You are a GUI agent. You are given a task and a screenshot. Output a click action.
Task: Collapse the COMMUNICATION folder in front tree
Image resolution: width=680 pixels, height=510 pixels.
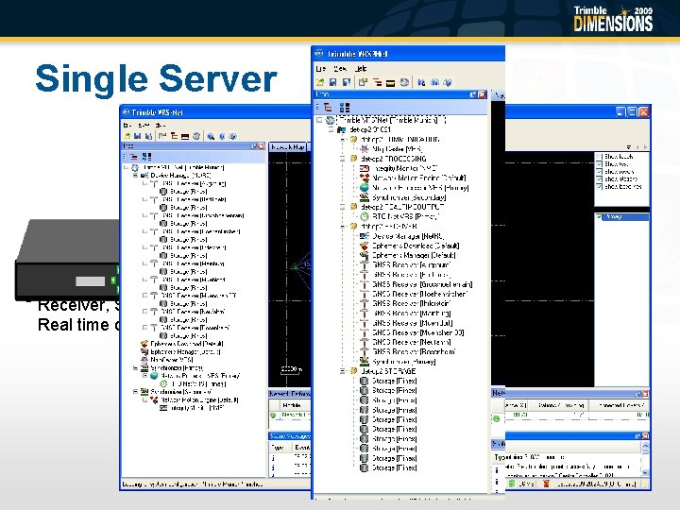pos(343,140)
